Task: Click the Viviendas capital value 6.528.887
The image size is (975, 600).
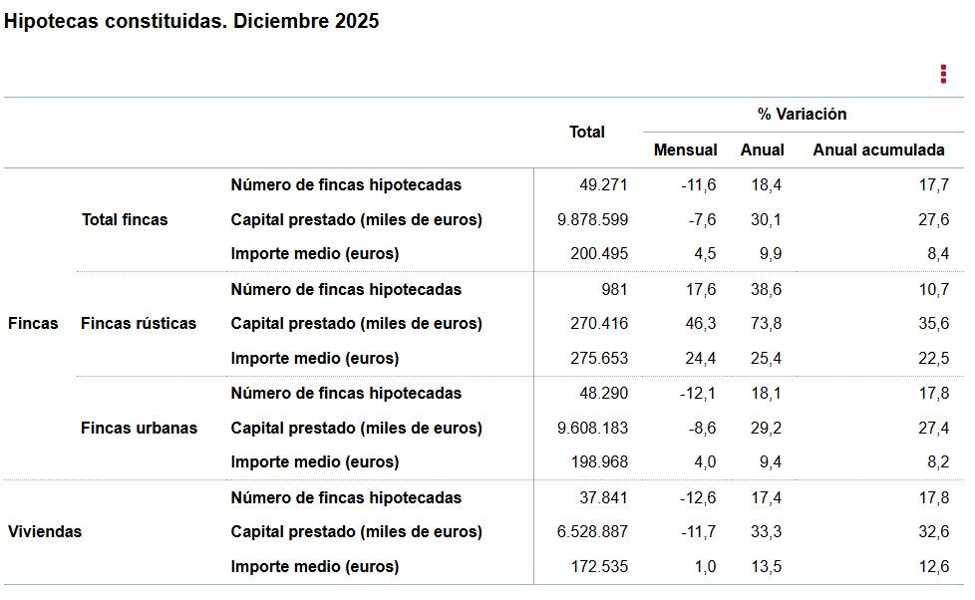Action: point(593,532)
